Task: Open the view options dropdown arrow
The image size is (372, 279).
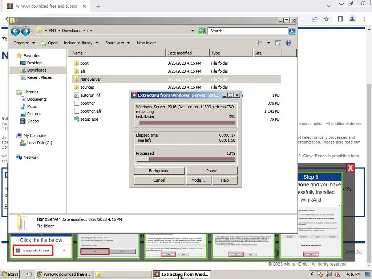Action: click(x=268, y=43)
